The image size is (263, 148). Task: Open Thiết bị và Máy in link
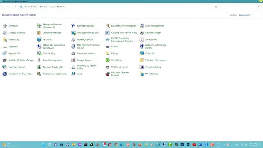120,67
